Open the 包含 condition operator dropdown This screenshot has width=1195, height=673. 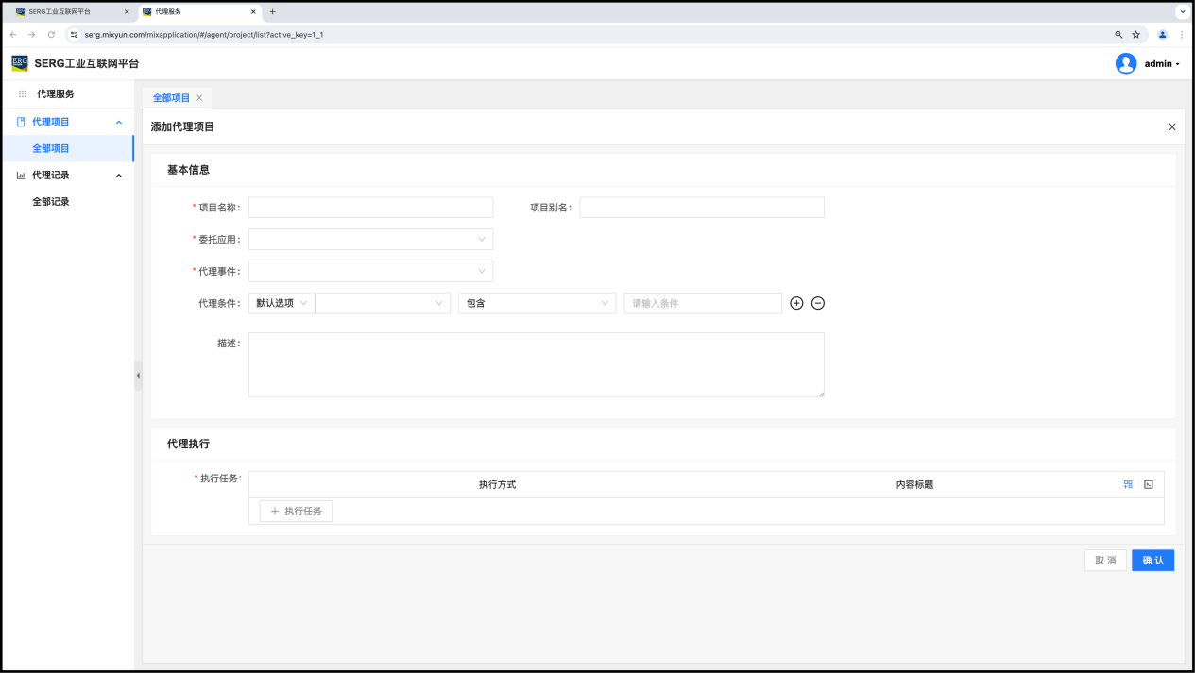(537, 303)
